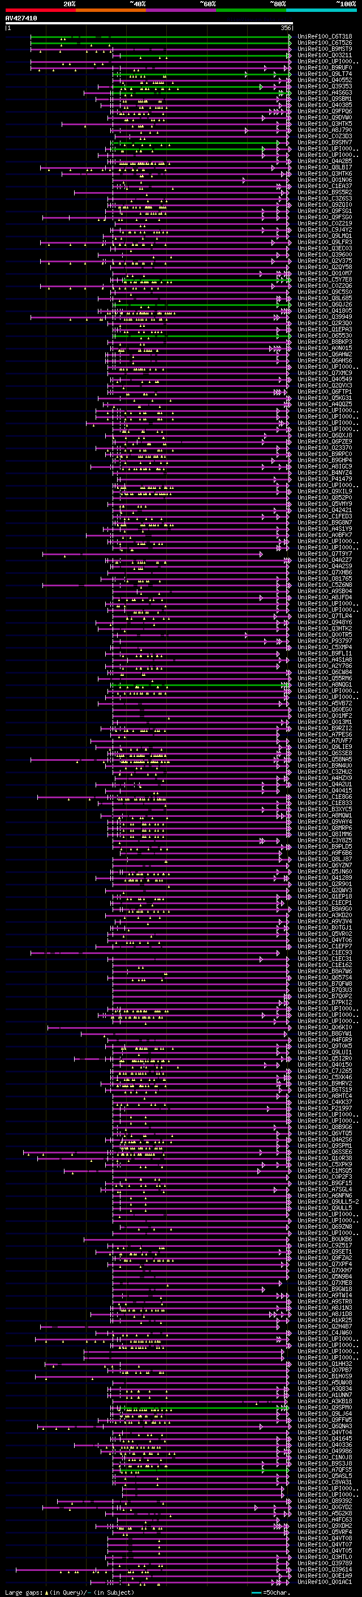This screenshot has height=1597, width=362.
Task: Select the UniRef100_Q3HTK6 label
Action: point(325,173)
